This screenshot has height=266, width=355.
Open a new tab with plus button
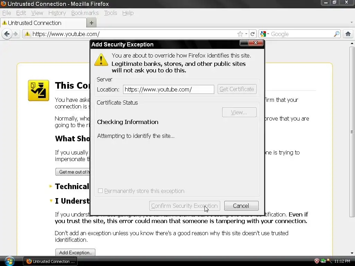92,23
